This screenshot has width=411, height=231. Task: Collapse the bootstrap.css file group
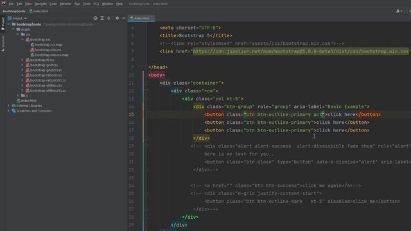coord(22,40)
